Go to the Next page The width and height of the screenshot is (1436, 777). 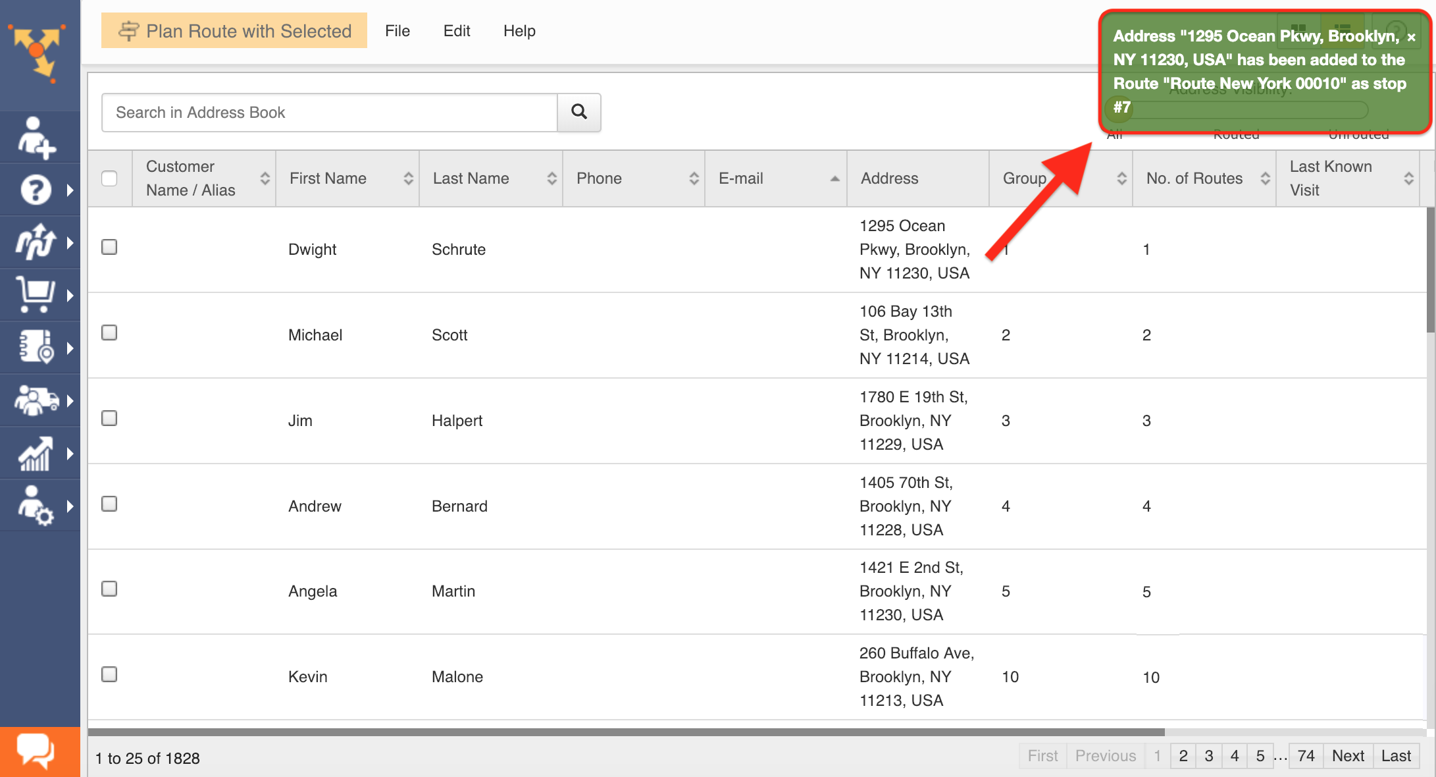(1347, 756)
